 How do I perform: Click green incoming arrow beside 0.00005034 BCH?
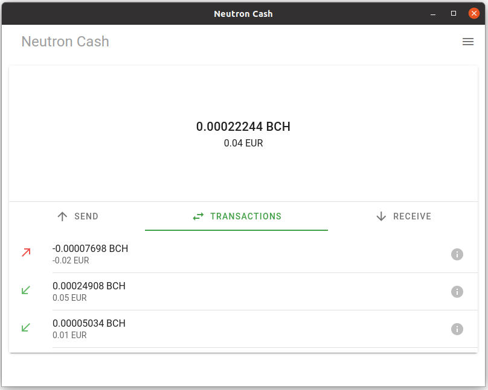[26, 327]
